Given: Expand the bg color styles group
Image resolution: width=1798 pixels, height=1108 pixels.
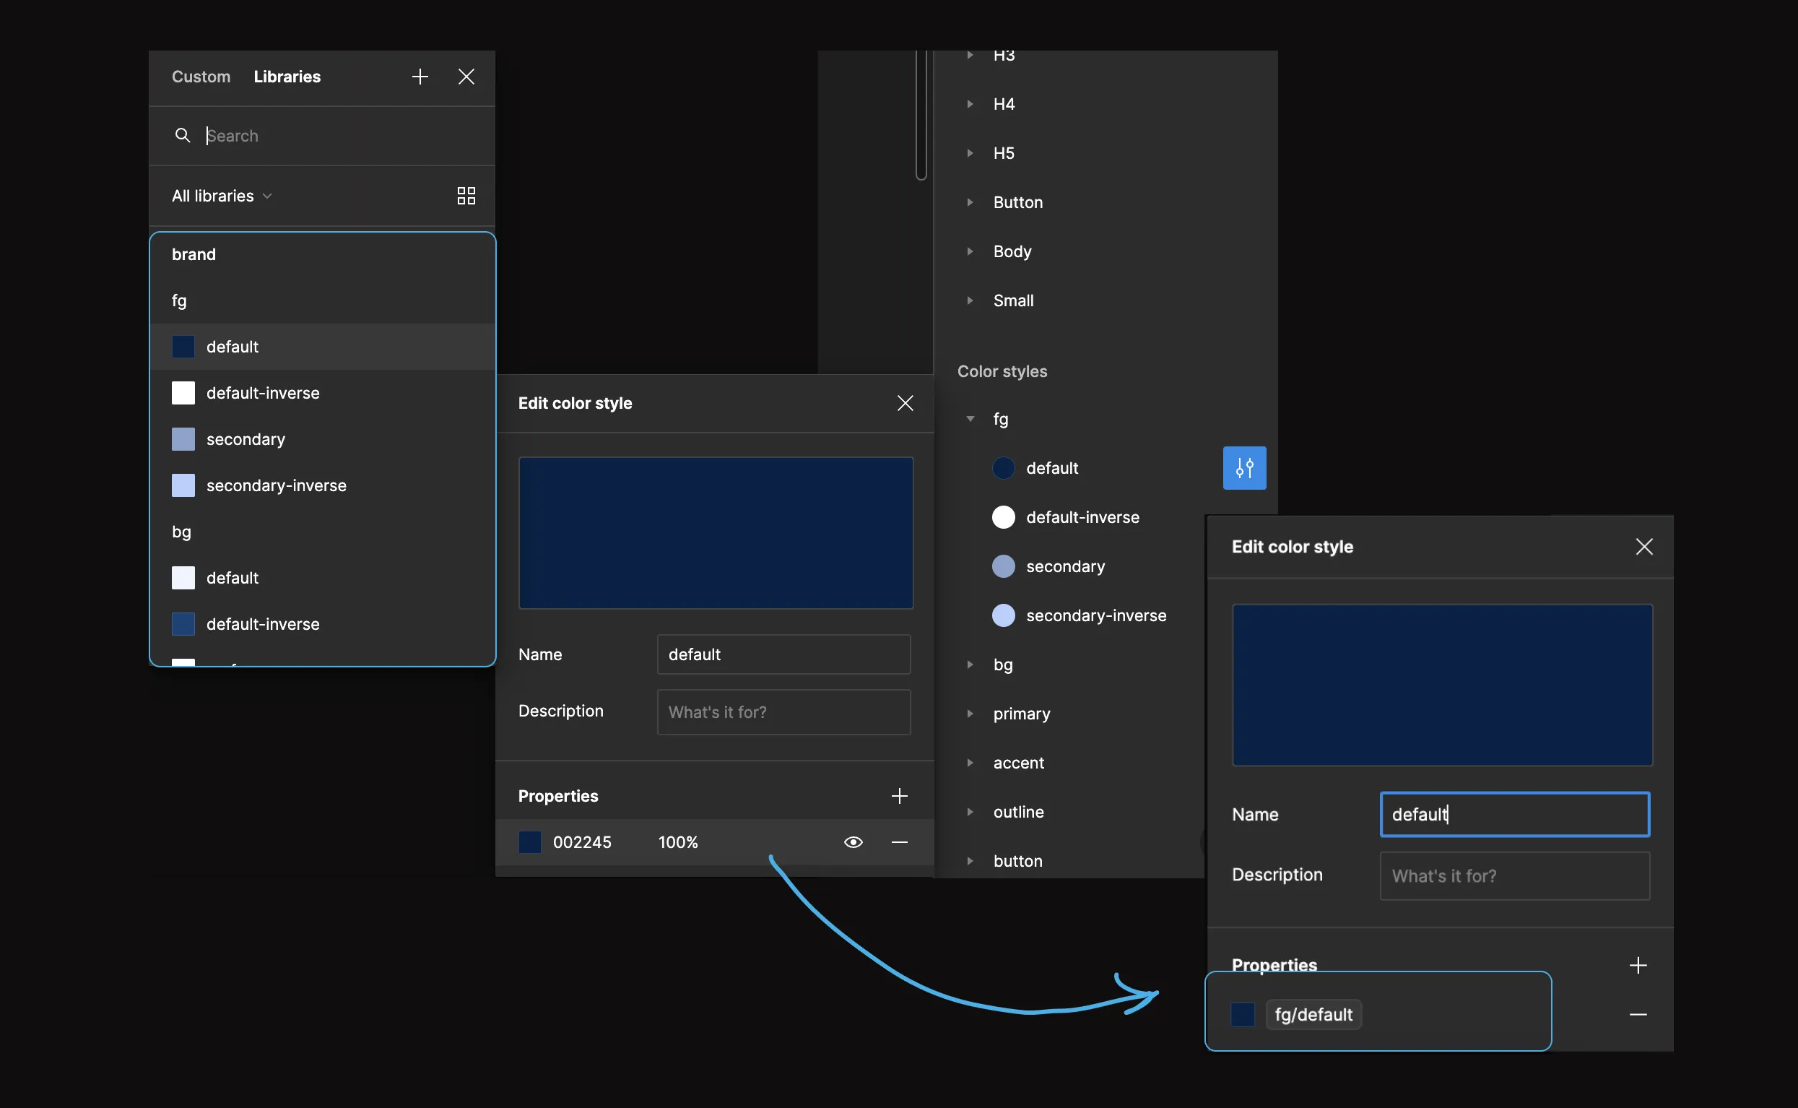Looking at the screenshot, I should pos(968,665).
